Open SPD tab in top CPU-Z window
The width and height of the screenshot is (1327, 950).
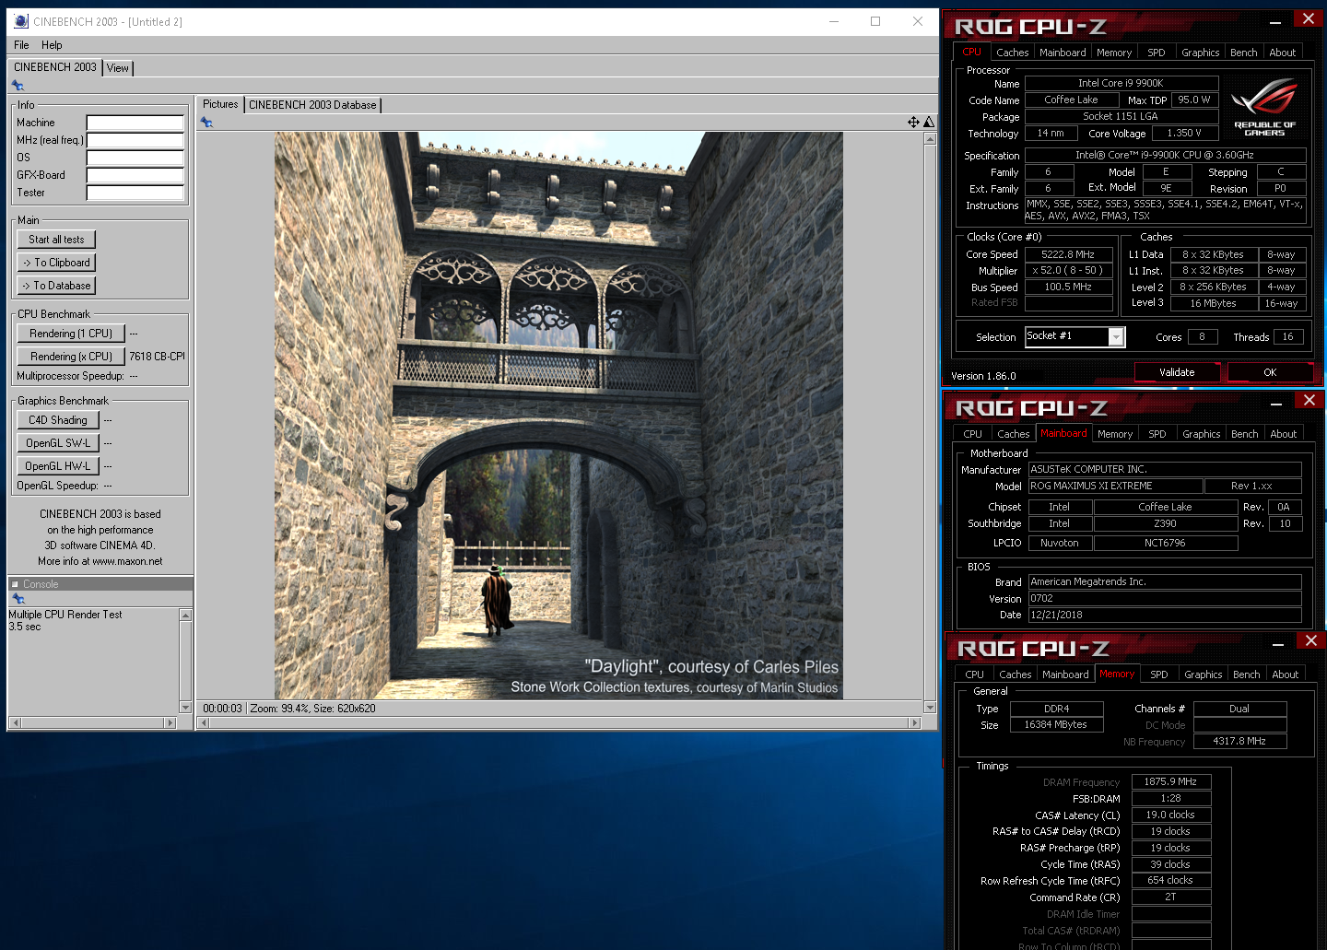coord(1157,53)
